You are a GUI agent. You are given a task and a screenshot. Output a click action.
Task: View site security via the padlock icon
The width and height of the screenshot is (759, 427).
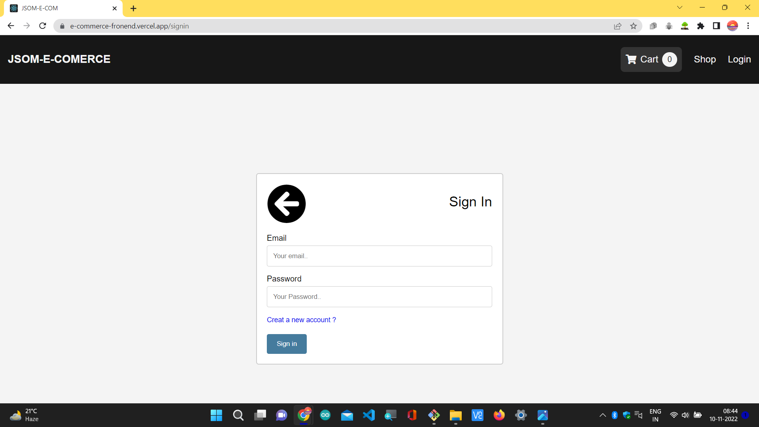coord(62,26)
